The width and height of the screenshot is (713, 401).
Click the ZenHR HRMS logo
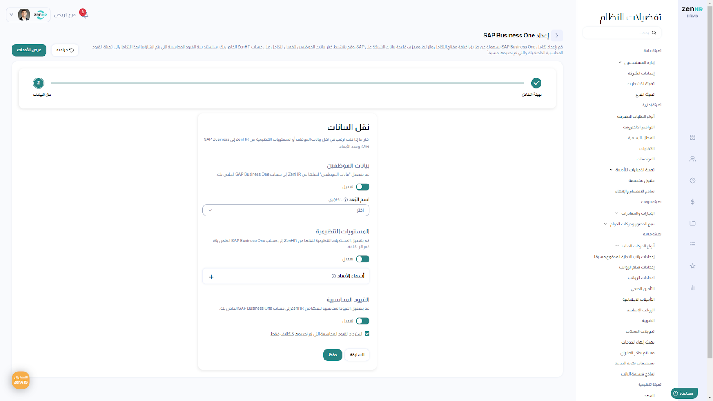(692, 12)
